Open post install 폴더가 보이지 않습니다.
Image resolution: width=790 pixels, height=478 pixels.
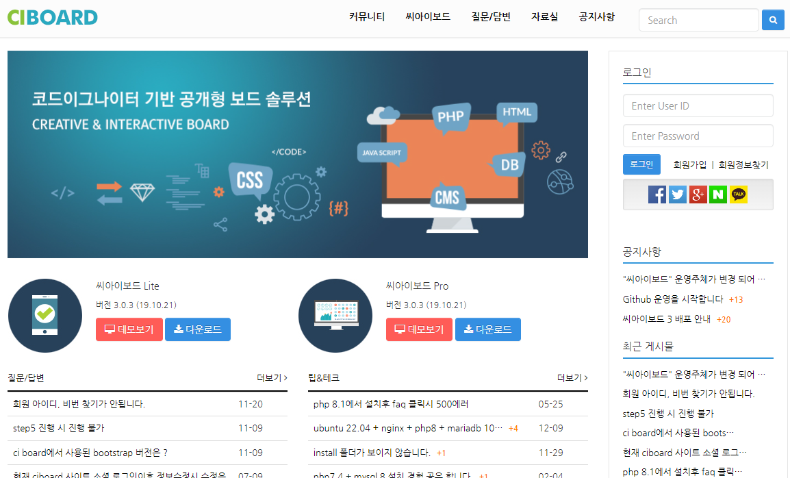372,453
